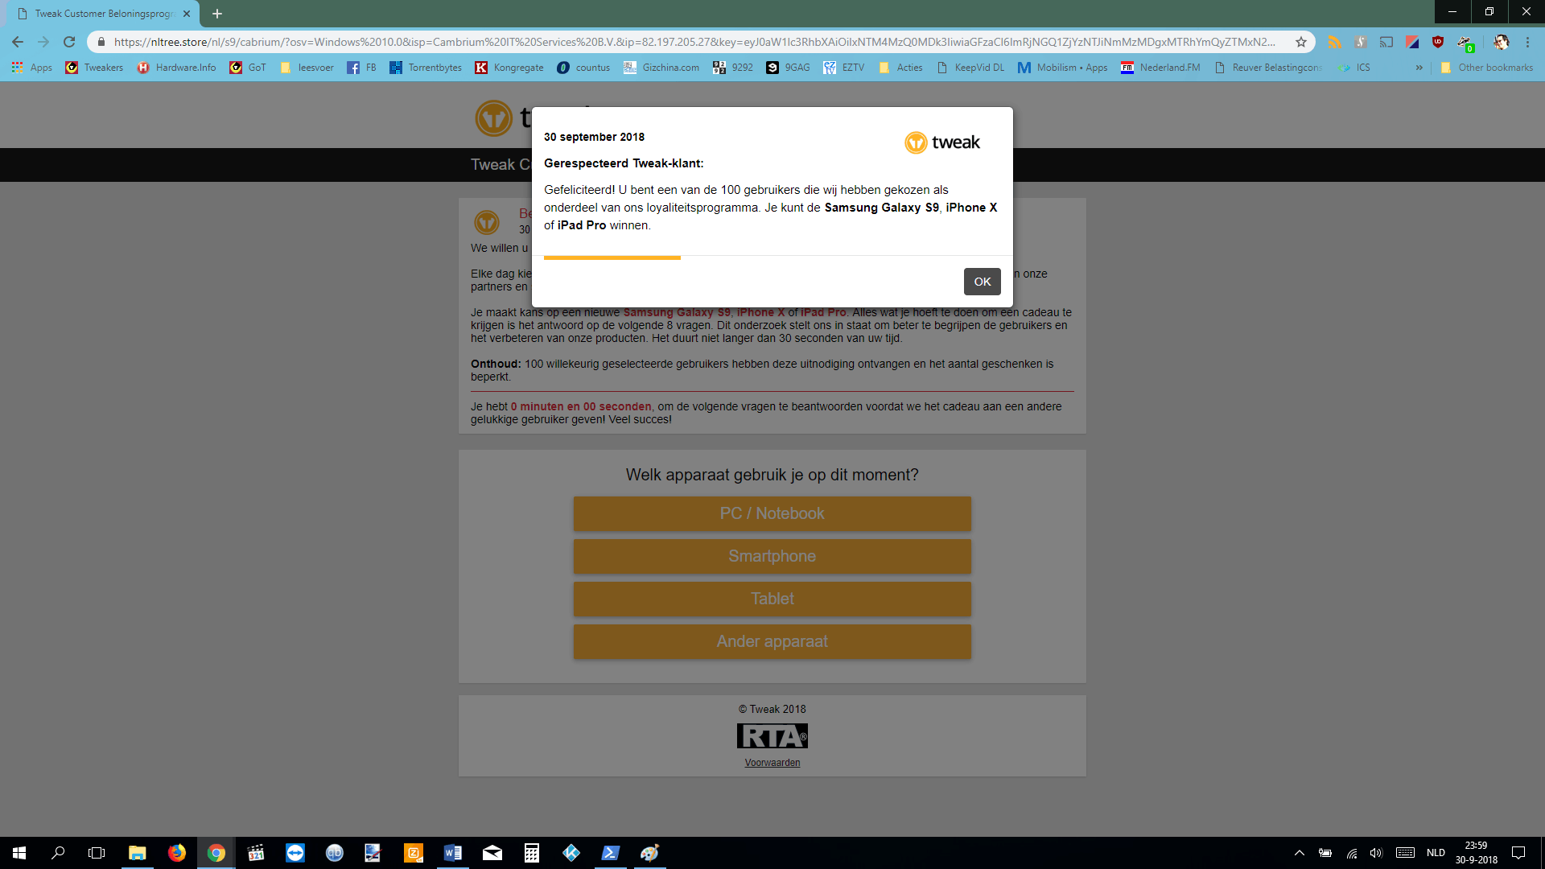Open a new browser tab
The width and height of the screenshot is (1545, 869).
[x=217, y=14]
